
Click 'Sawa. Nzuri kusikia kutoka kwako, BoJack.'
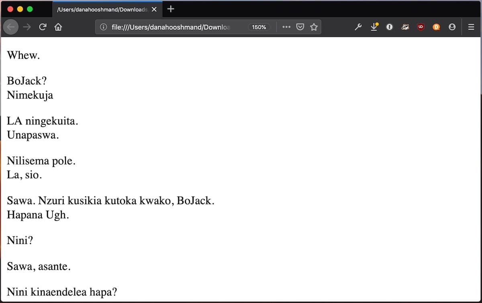click(x=111, y=201)
